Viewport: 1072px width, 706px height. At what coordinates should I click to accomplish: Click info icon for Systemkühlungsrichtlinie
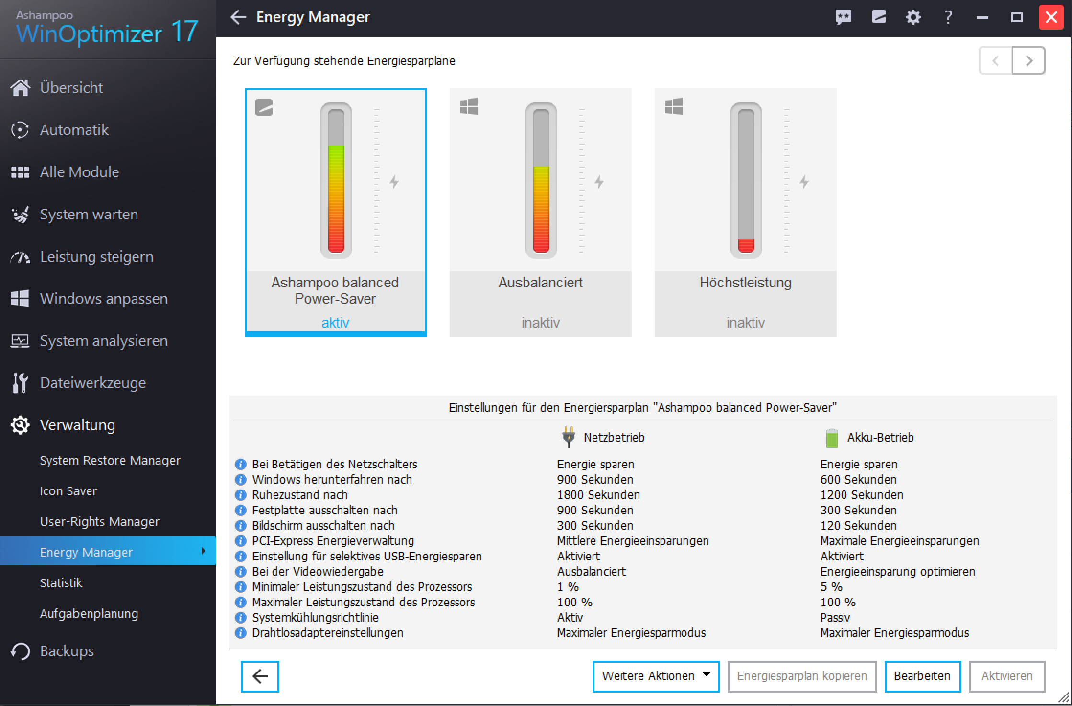click(240, 617)
